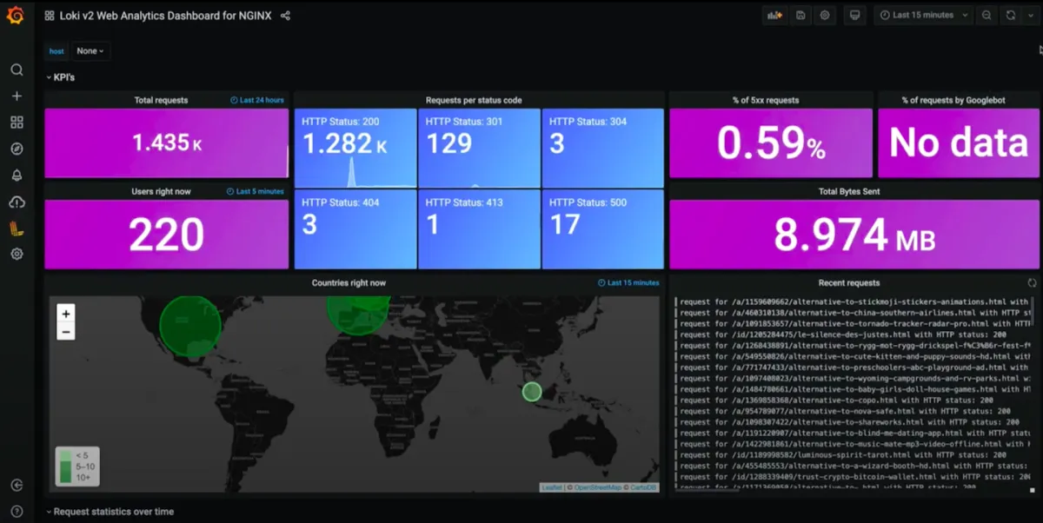Expand the Request statistics over time row
The image size is (1043, 523).
tap(110, 512)
